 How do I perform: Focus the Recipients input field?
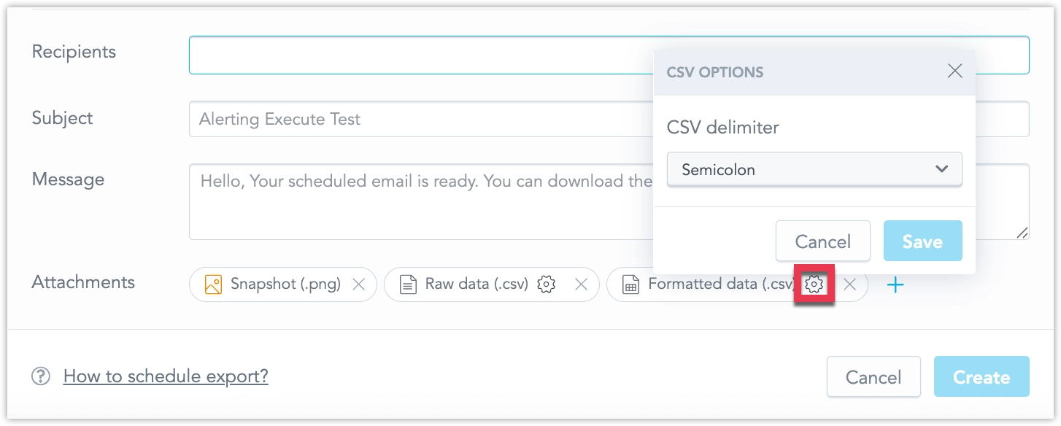pyautogui.click(x=416, y=55)
